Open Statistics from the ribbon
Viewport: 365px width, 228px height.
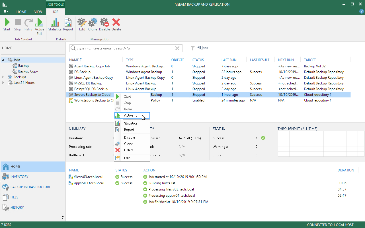[x=55, y=25]
